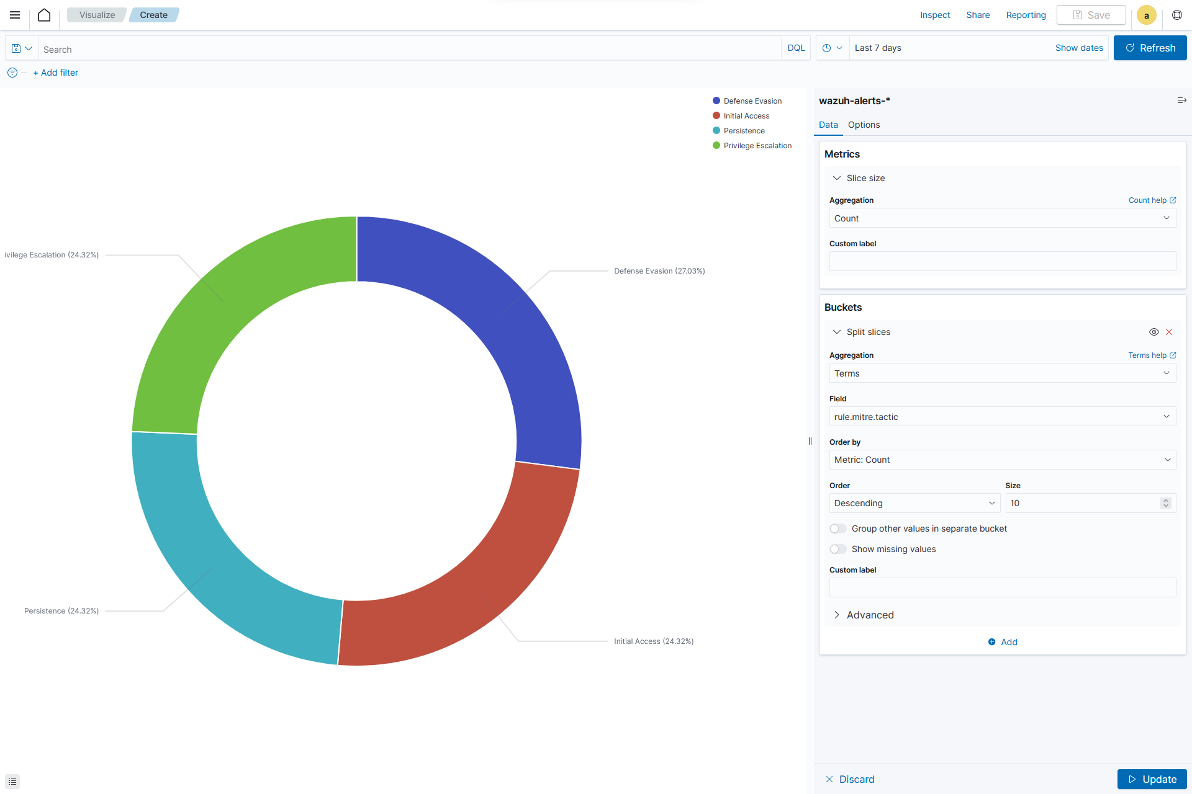The image size is (1192, 794).
Task: Toggle the Group other values in separate bucket
Action: [838, 528]
